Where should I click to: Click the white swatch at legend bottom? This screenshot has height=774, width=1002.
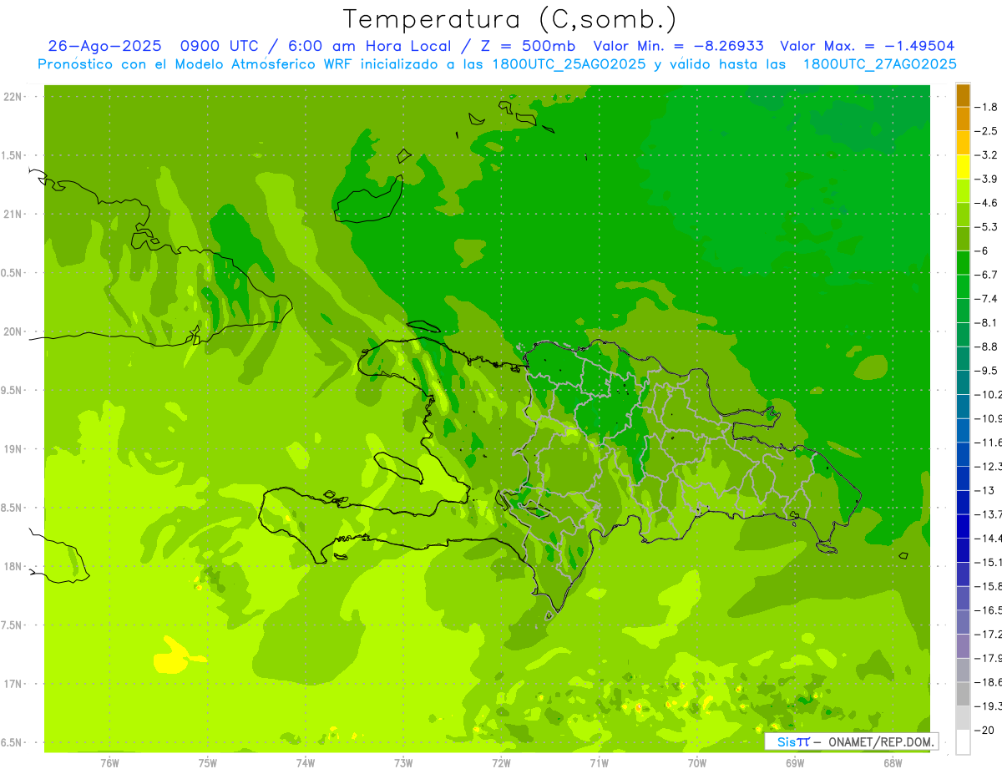point(963,741)
